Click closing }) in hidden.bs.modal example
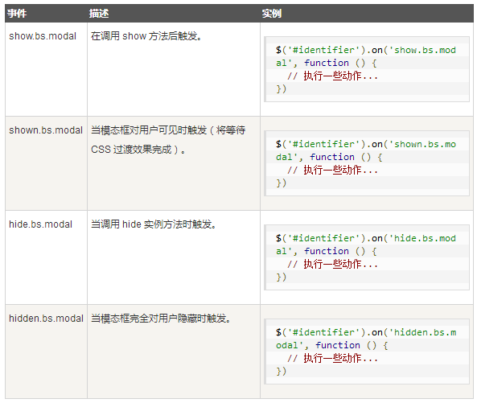 [x=281, y=371]
